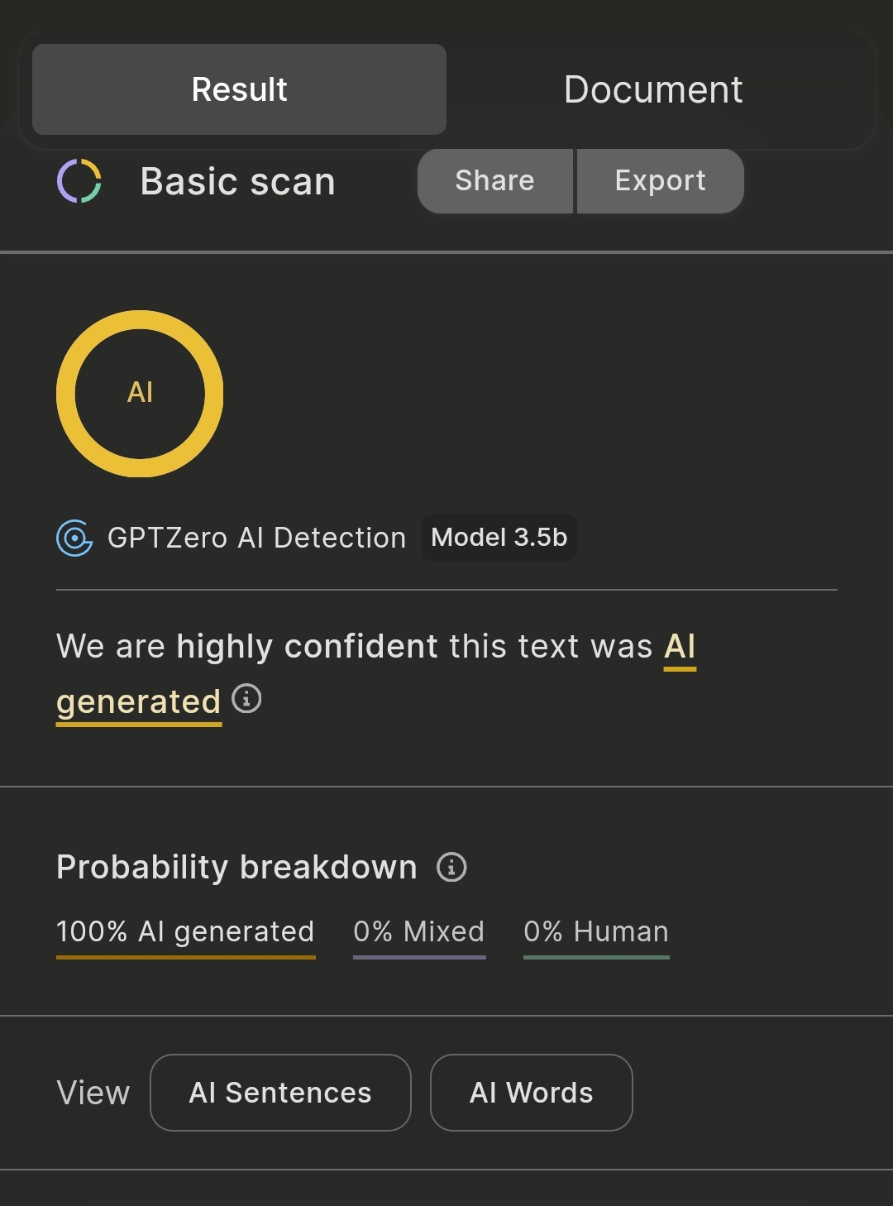Click the GPTZero AI Detection label
This screenshot has height=1206, width=893.
[x=257, y=538]
